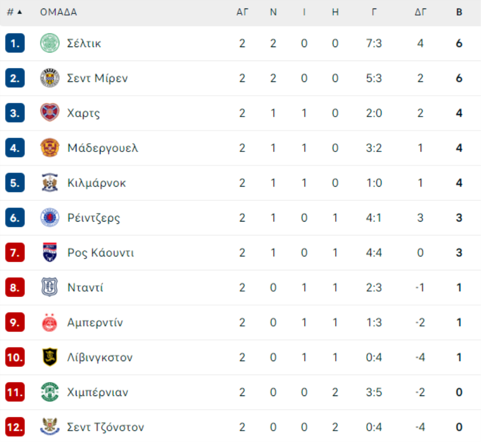This screenshot has height=442, width=481.
Task: Sort by the ΔΓ goal difference header
Action: coord(421,12)
